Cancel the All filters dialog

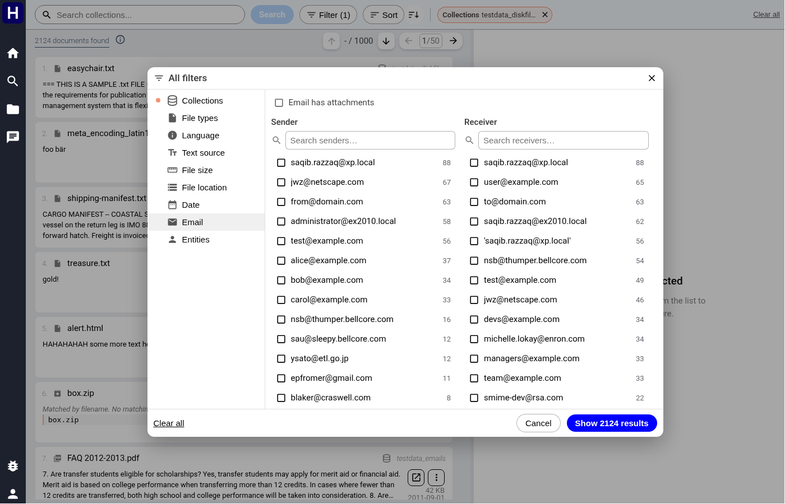[x=538, y=423]
